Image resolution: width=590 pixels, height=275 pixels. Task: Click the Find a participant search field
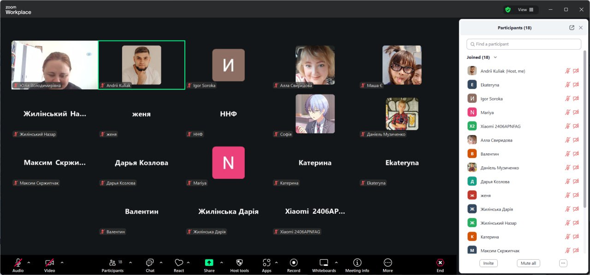click(524, 44)
